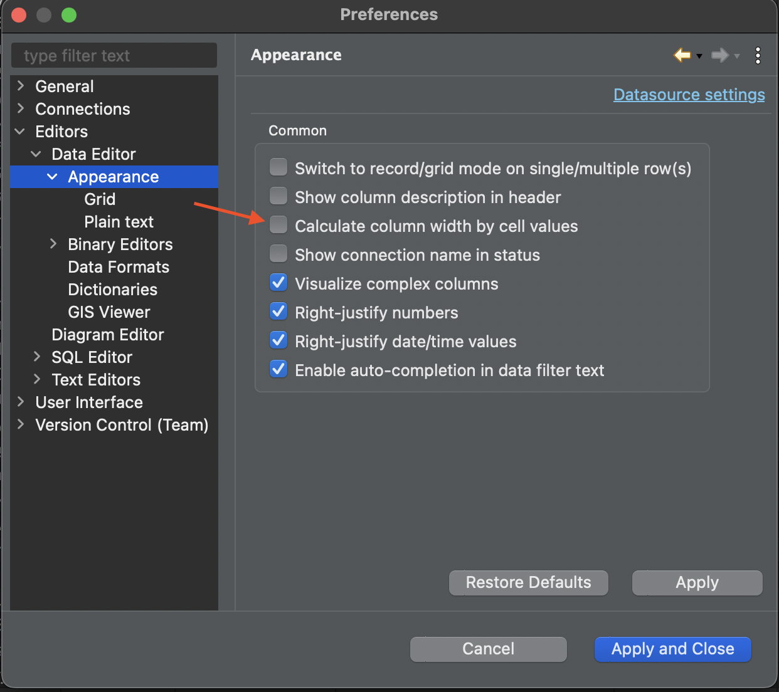Click the Restore Defaults button

(528, 582)
